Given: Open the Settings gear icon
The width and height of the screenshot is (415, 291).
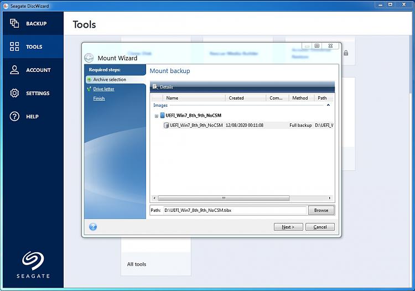Looking at the screenshot, I should point(14,93).
